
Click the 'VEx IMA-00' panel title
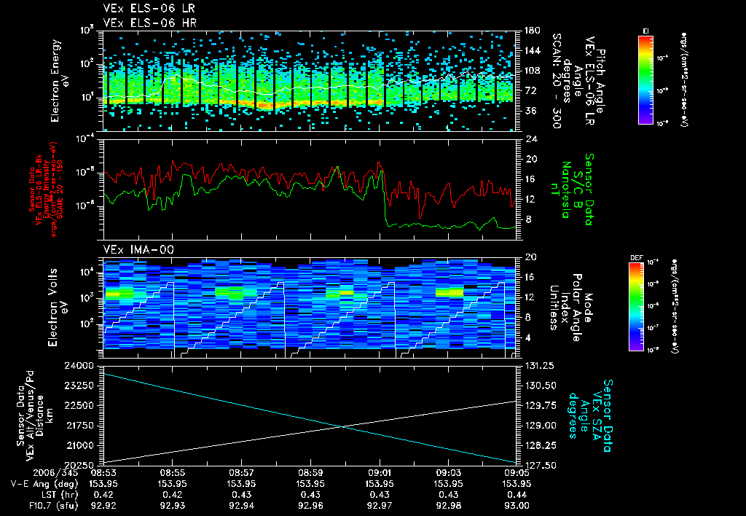pos(138,249)
